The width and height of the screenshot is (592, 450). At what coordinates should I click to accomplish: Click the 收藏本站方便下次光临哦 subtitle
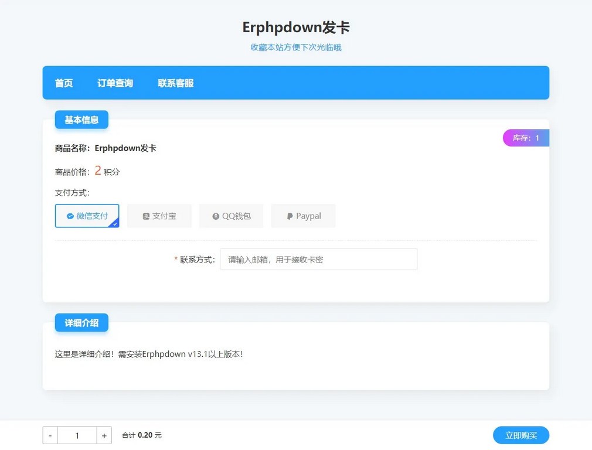click(296, 47)
